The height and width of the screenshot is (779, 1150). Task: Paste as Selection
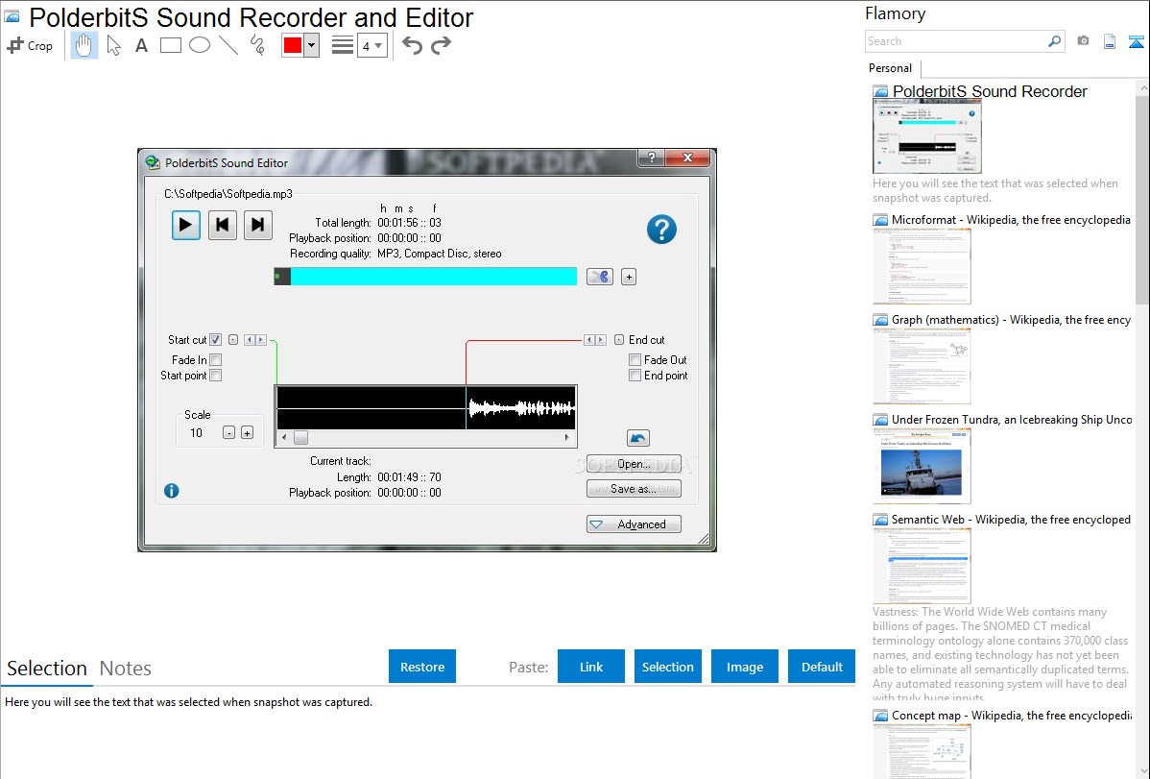(x=667, y=667)
